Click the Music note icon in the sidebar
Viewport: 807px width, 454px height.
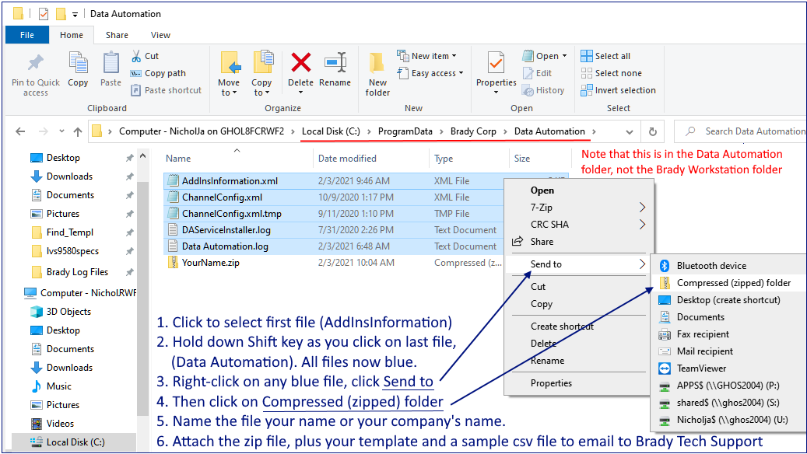click(x=36, y=386)
